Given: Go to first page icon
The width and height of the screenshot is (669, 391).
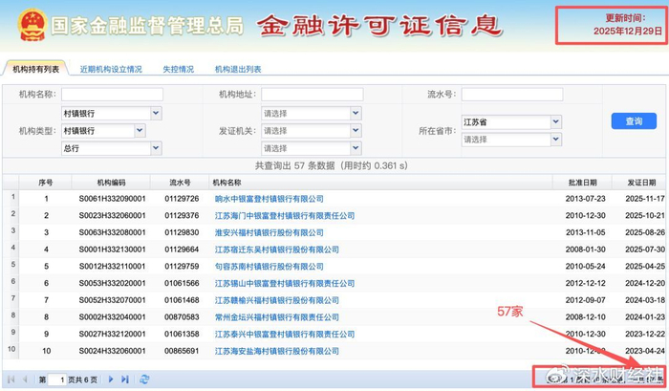Looking at the screenshot, I should point(11,379).
